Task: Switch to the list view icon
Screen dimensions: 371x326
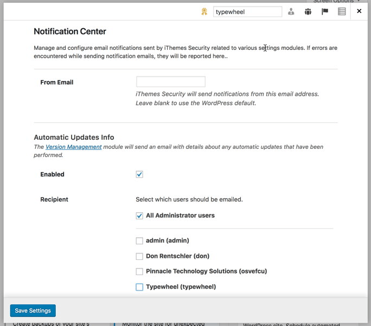Action: point(342,11)
